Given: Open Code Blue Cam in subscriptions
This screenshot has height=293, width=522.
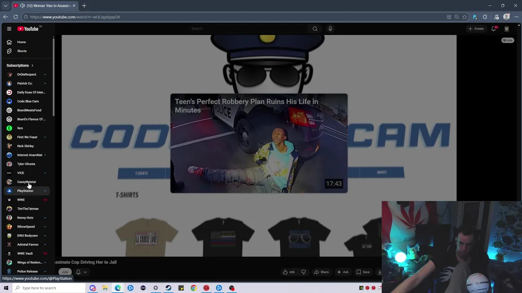Looking at the screenshot, I should point(27,101).
